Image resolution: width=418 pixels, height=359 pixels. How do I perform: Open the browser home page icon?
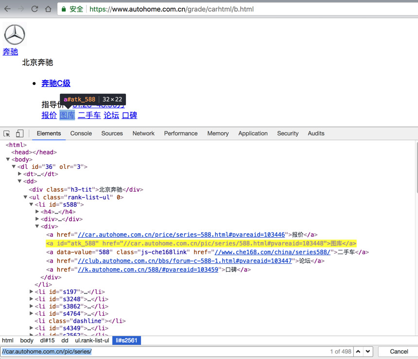(x=48, y=9)
